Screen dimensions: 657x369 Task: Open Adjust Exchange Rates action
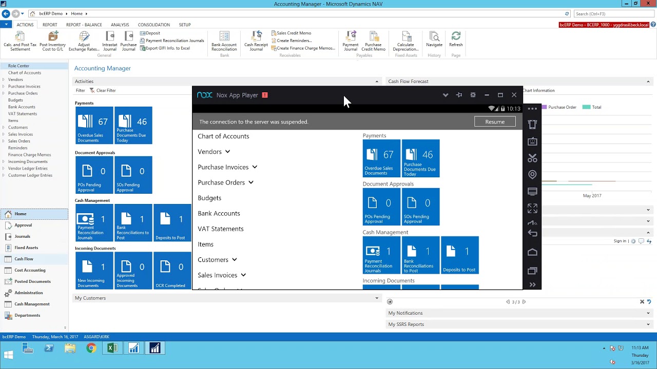pyautogui.click(x=84, y=41)
